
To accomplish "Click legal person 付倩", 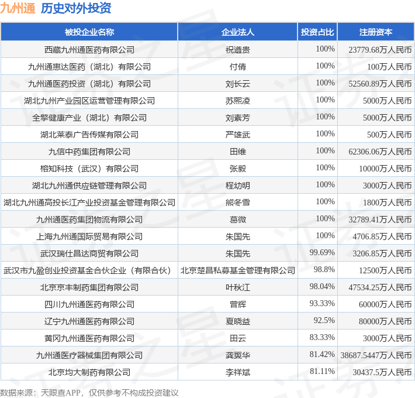I will pyautogui.click(x=238, y=67).
